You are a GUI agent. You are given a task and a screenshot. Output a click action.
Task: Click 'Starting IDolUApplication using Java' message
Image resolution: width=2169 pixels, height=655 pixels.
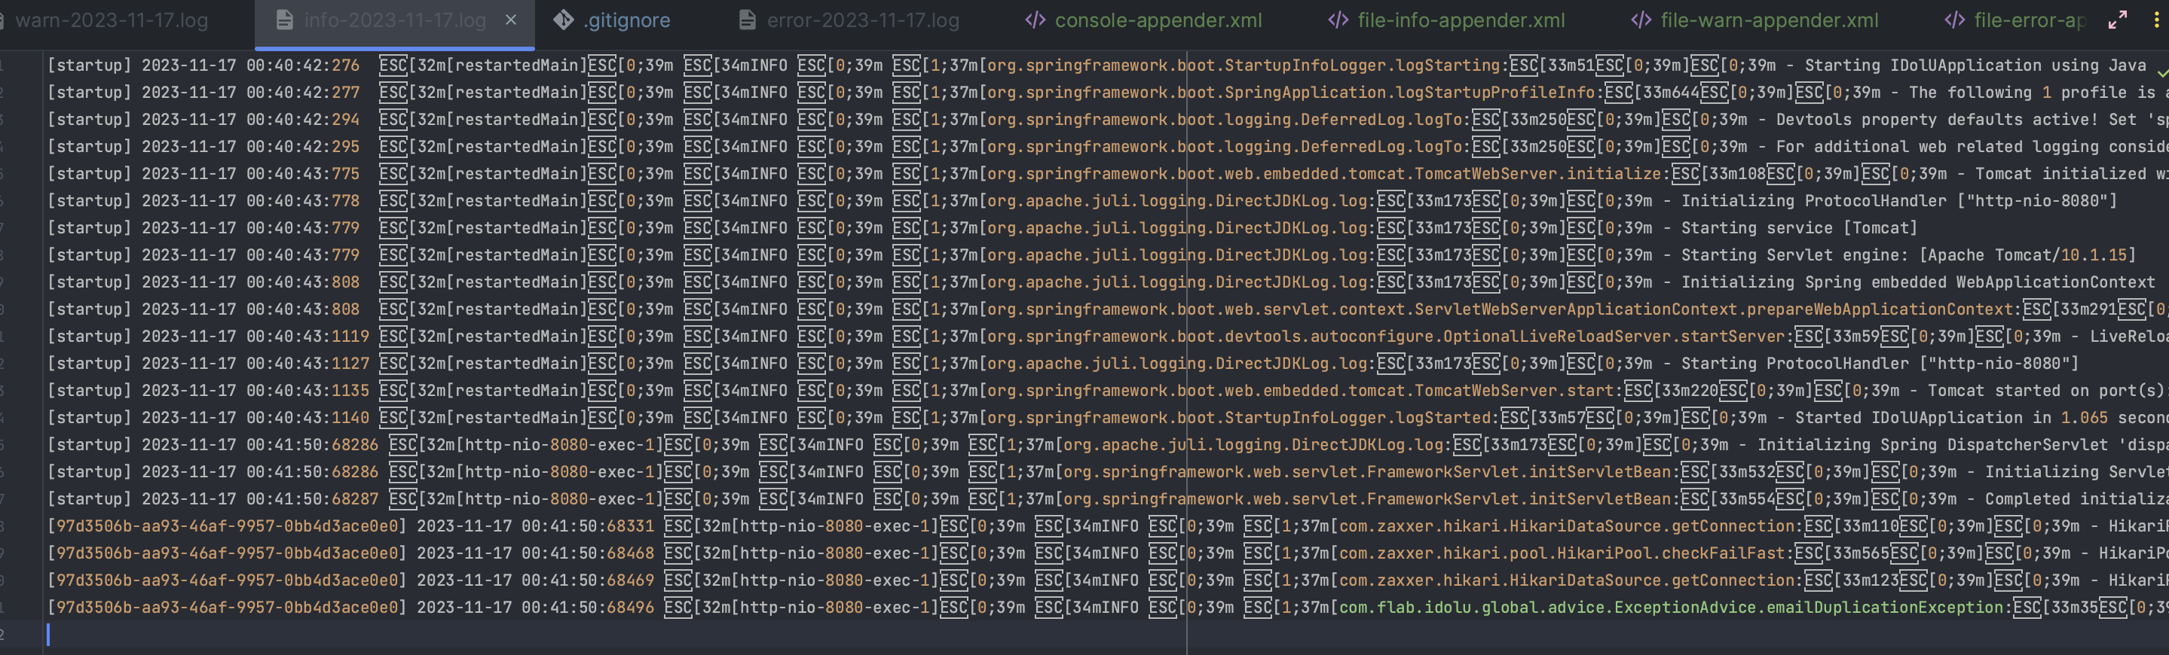click(x=1975, y=65)
